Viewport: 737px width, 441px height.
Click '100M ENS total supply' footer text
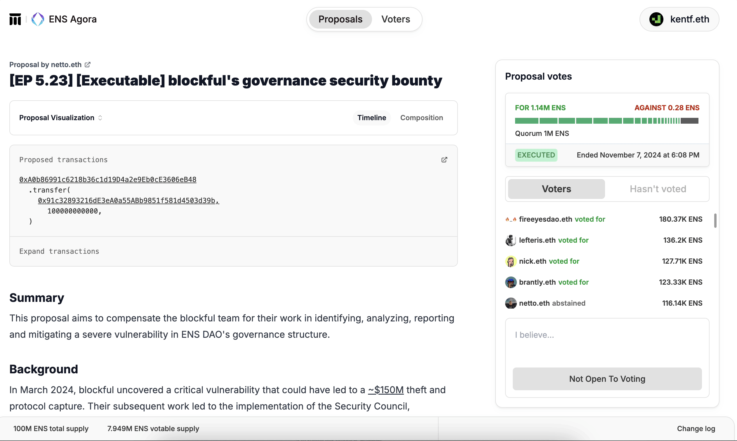pyautogui.click(x=51, y=428)
